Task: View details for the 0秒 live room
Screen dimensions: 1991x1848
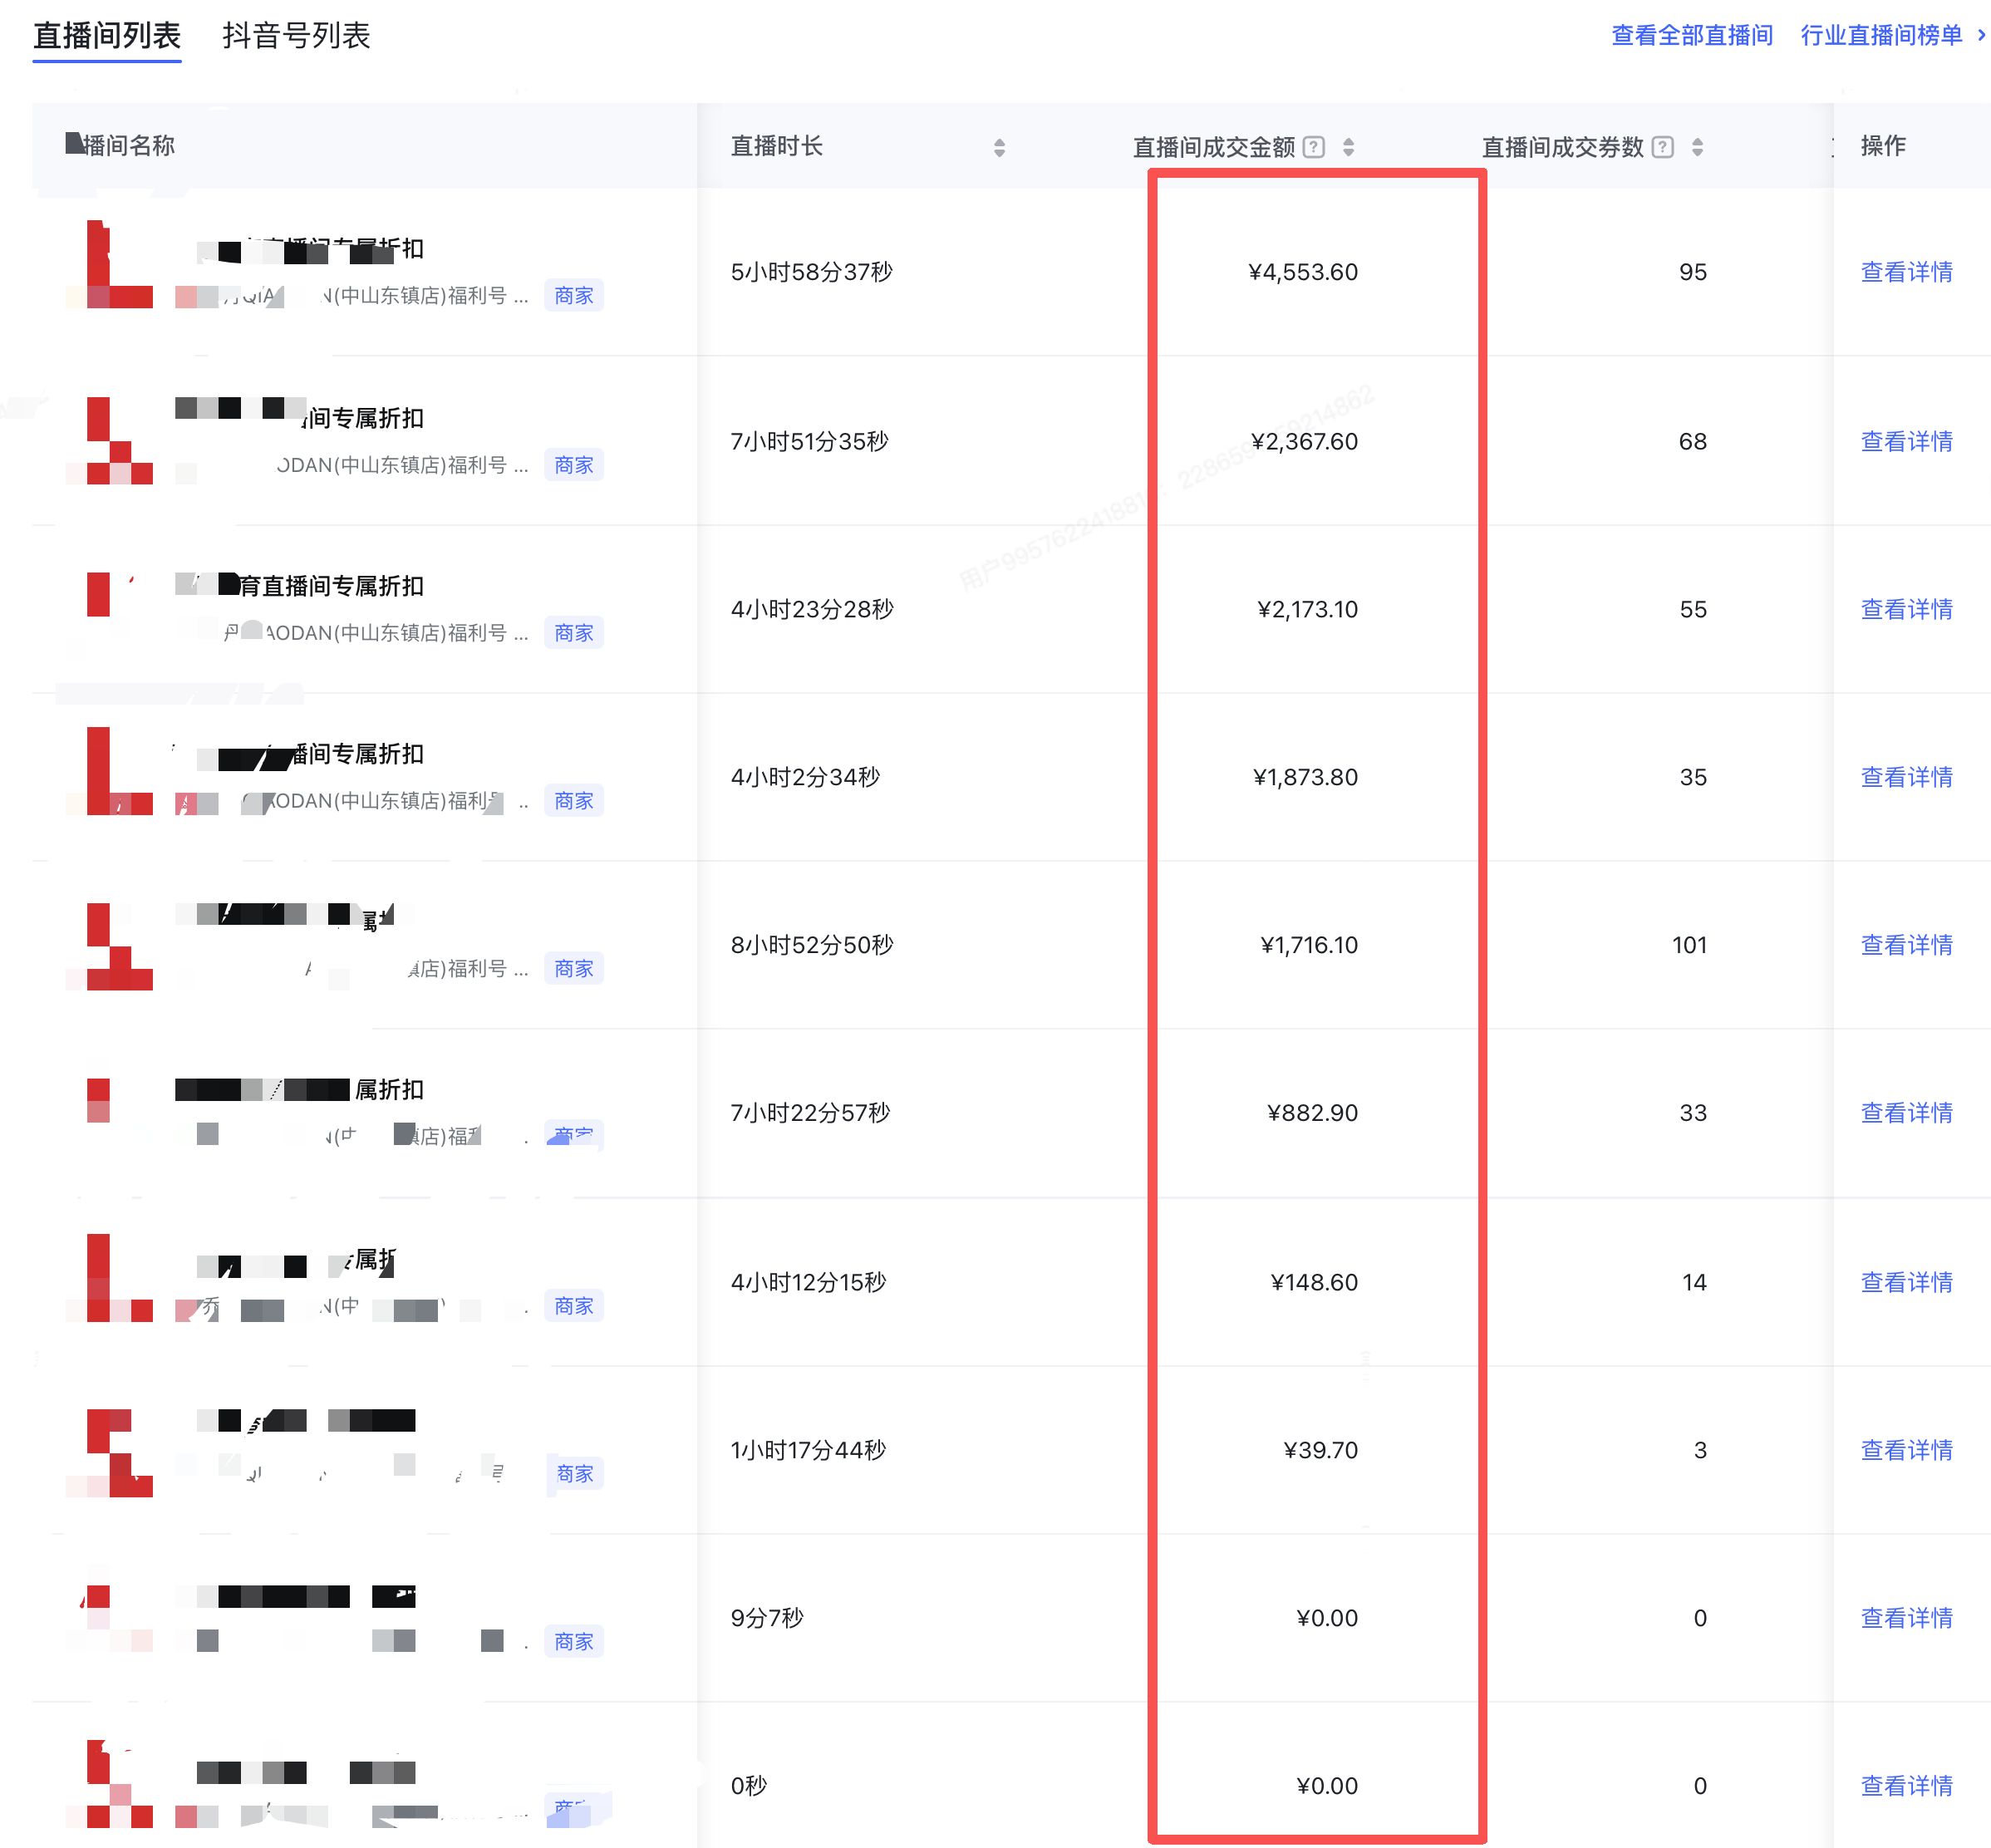Action: (1906, 1786)
